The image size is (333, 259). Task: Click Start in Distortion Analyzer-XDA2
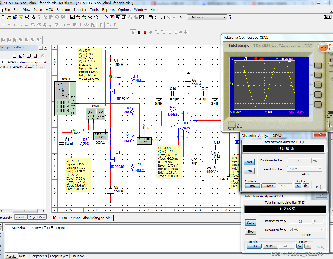(x=249, y=162)
